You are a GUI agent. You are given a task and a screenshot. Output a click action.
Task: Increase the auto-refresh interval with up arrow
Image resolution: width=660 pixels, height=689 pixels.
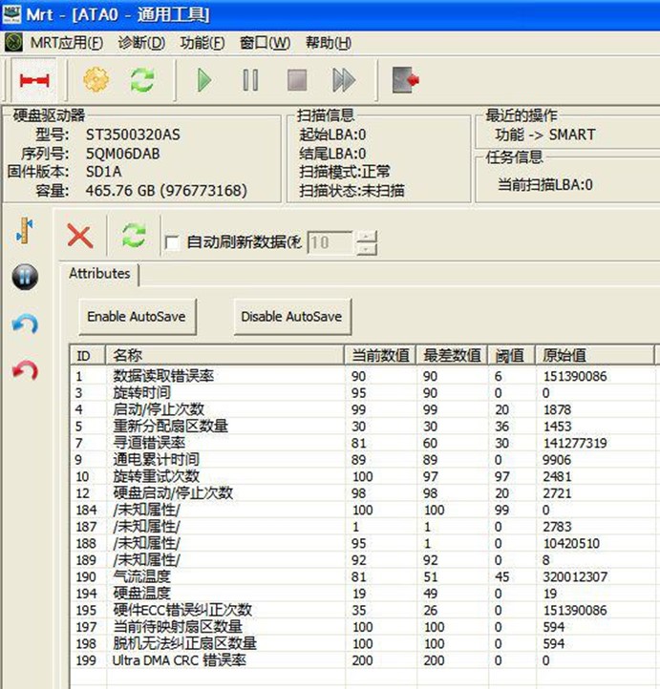[x=366, y=237]
